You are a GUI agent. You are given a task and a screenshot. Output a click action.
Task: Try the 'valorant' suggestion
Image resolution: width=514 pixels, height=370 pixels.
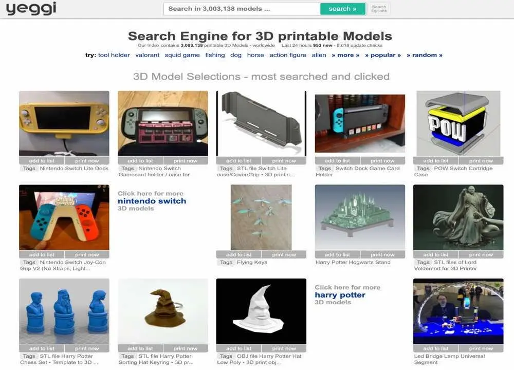[x=147, y=55]
